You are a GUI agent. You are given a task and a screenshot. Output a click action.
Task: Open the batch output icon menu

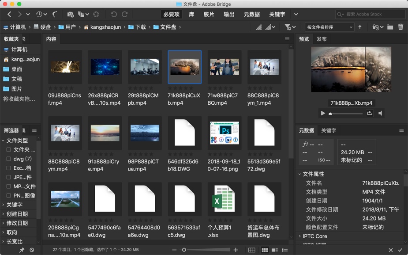tap(83, 14)
